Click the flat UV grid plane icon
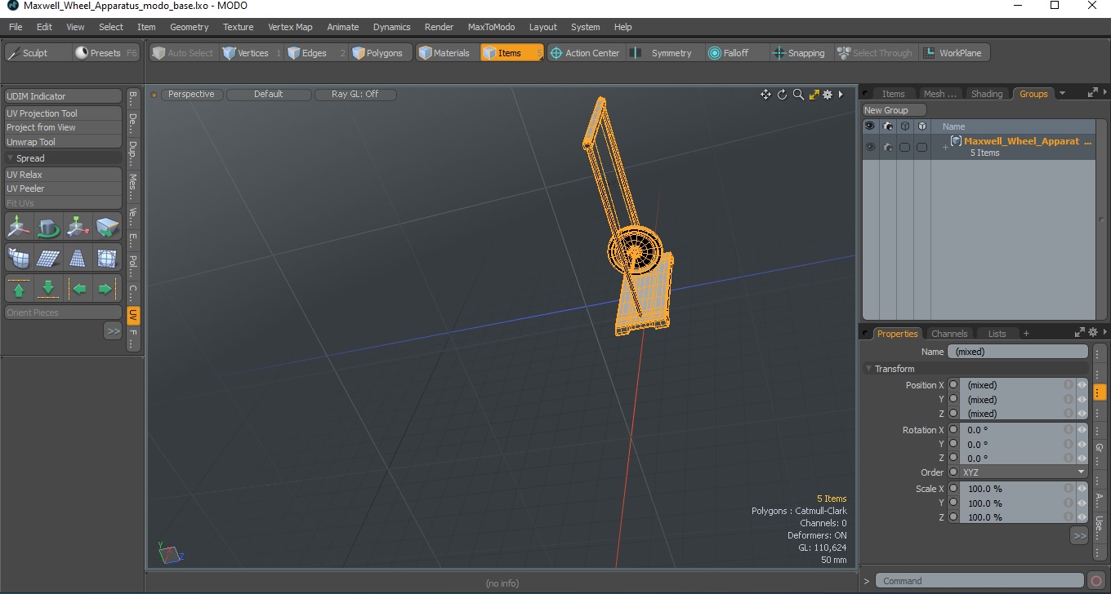The width and height of the screenshot is (1111, 594). (x=48, y=258)
